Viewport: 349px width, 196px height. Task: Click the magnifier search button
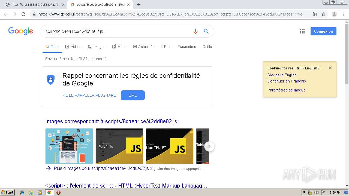pos(206,31)
